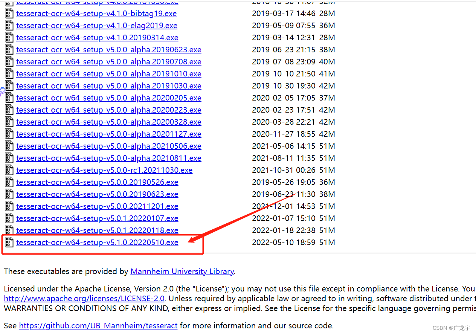This screenshot has width=476, height=334.
Task: Click the file icon of v5.0.1.20220107.exe
Action: tap(9, 218)
